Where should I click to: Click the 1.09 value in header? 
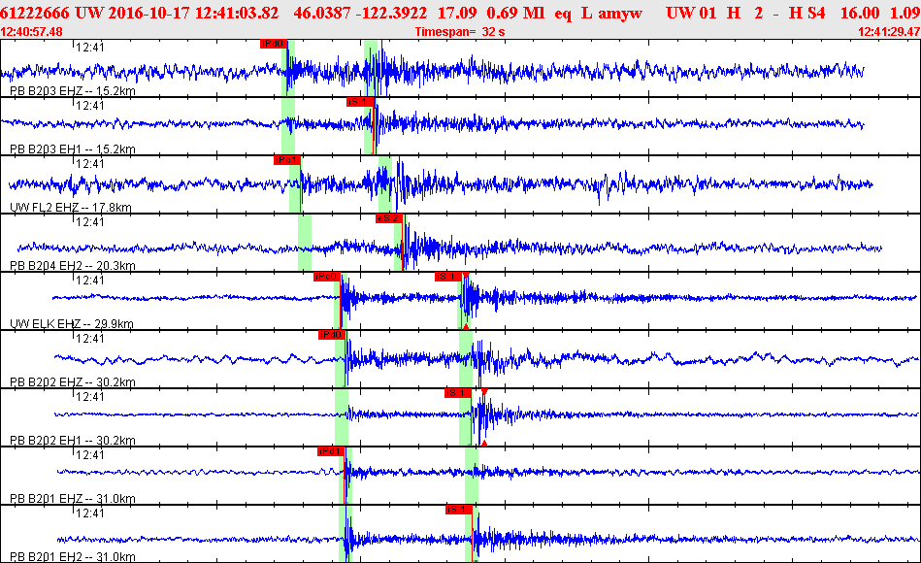point(905,13)
